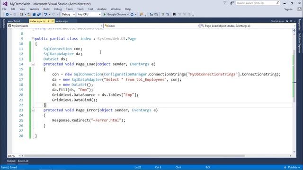Click the vertical scrollbar thumb of editor
The image size is (303, 170).
click(x=294, y=76)
